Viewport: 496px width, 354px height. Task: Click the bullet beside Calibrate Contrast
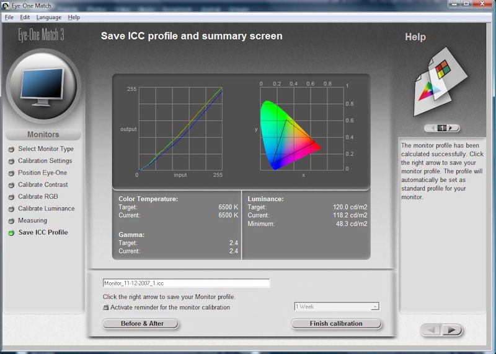click(x=11, y=185)
